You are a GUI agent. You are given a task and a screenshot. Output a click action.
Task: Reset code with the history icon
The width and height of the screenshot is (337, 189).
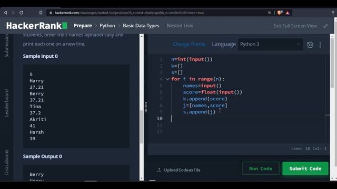click(310, 45)
